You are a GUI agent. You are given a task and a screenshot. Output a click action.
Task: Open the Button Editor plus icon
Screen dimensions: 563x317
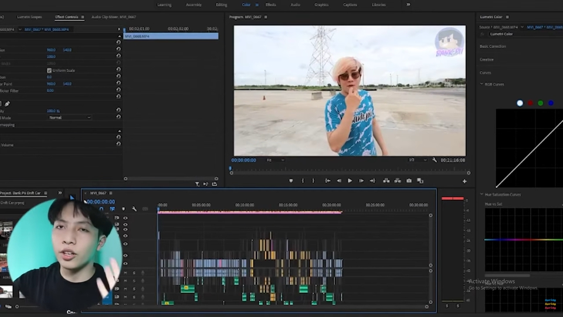[464, 181]
